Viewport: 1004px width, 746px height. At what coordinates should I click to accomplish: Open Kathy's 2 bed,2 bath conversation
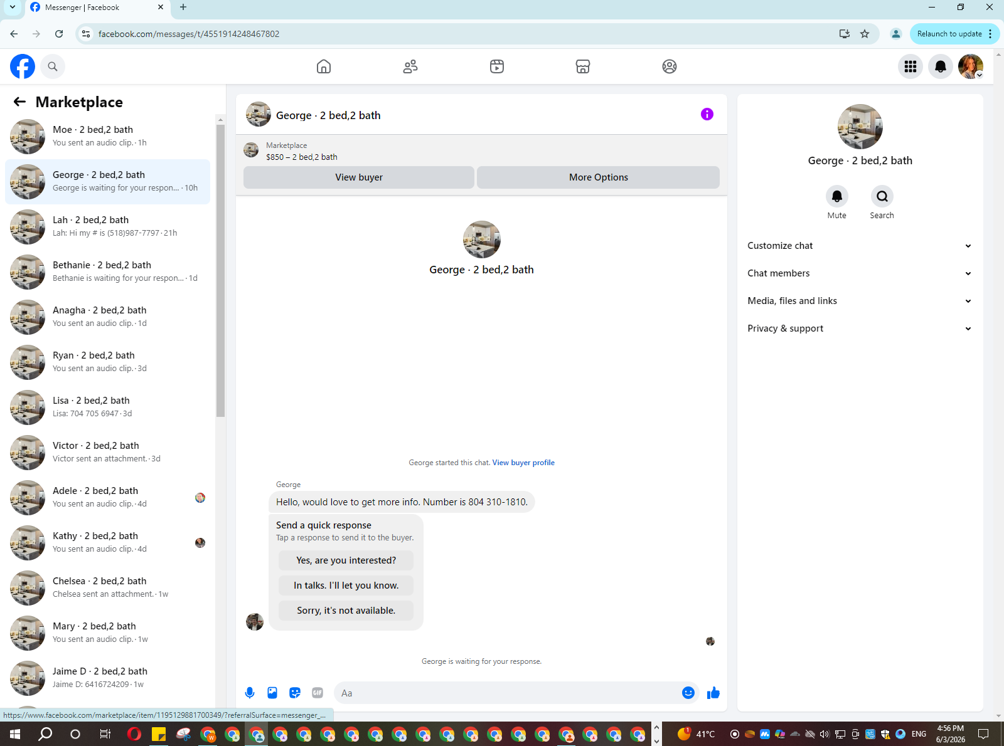point(108,543)
